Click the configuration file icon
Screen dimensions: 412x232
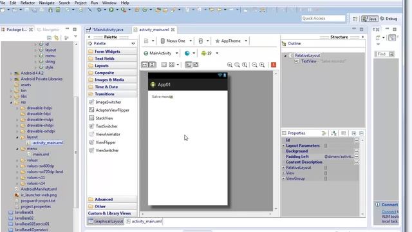(x=146, y=41)
